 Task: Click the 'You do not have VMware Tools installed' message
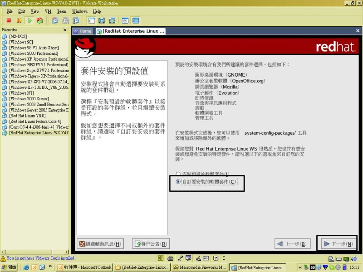click(x=40, y=258)
